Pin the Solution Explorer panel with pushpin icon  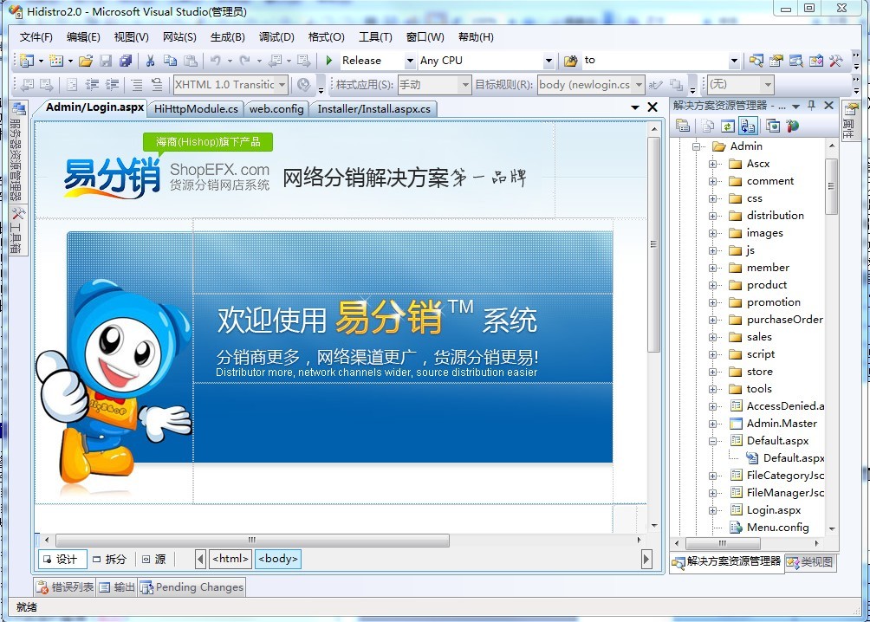pyautogui.click(x=811, y=106)
